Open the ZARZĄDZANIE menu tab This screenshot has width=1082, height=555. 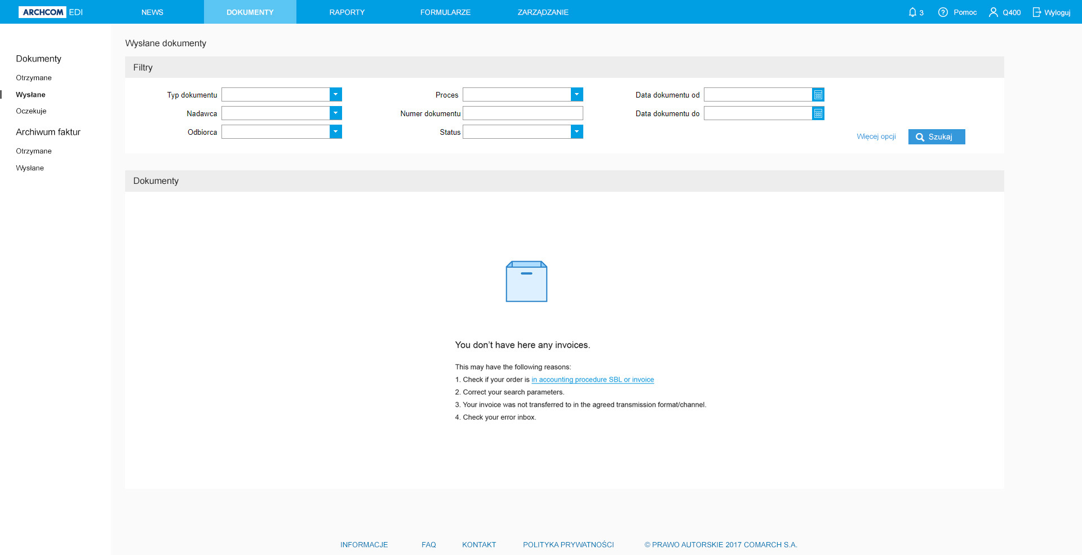click(543, 12)
